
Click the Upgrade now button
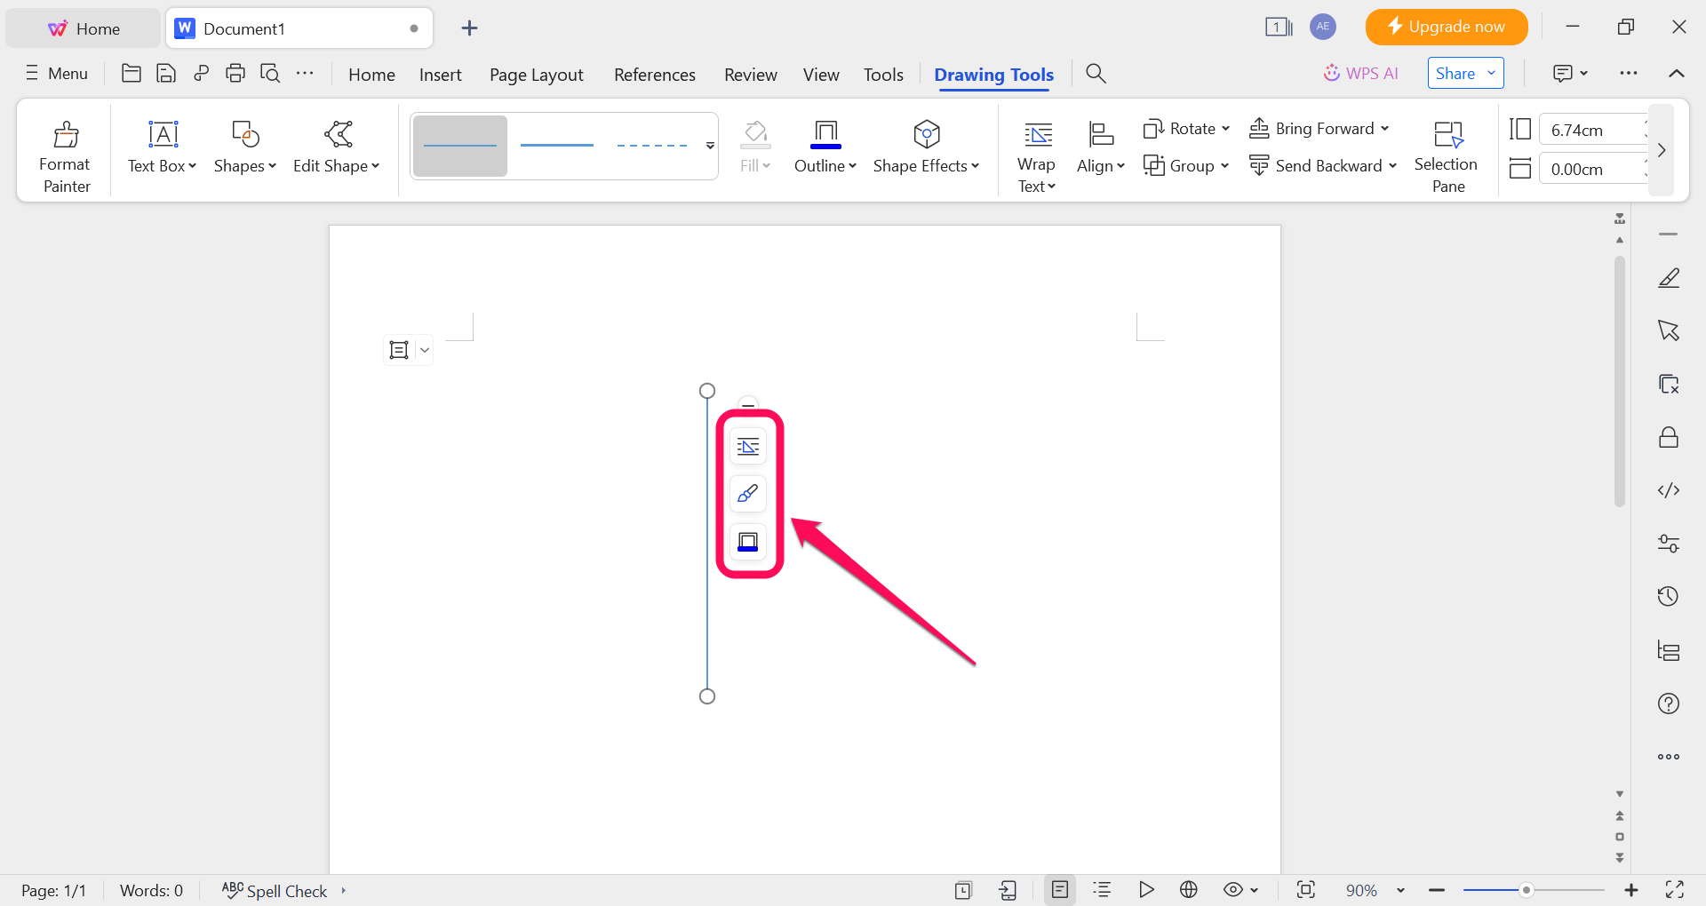(x=1446, y=27)
